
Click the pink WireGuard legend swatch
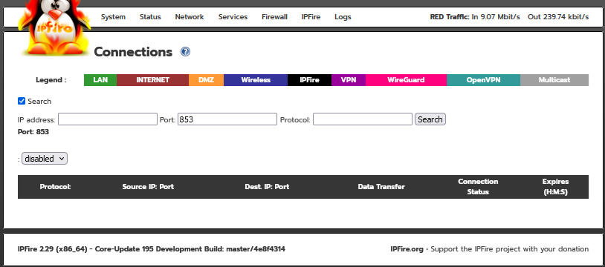click(x=406, y=80)
